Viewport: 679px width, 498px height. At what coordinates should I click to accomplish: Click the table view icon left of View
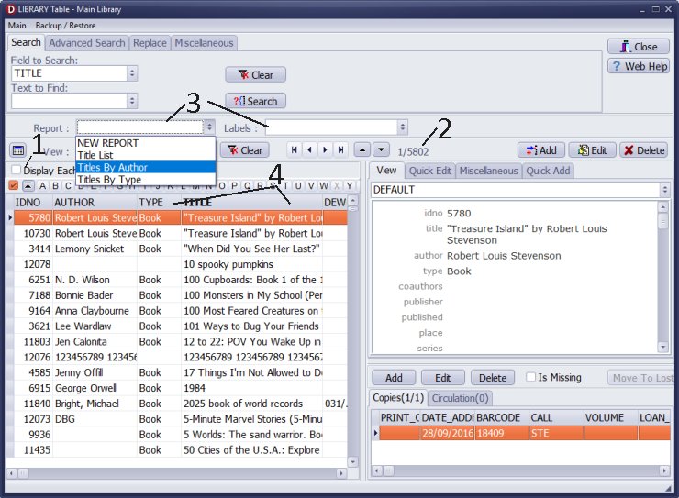click(17, 150)
